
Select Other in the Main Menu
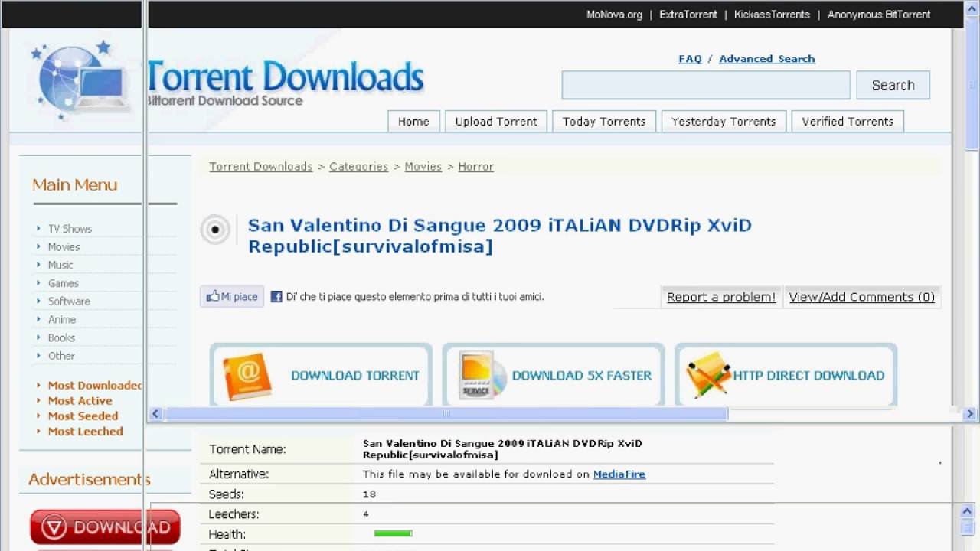pyautogui.click(x=61, y=356)
